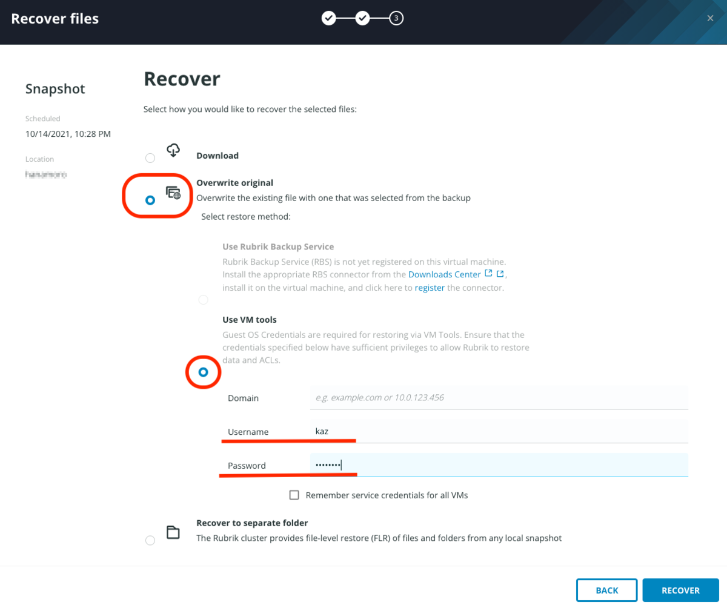The height and width of the screenshot is (608, 727).
Task: Click the Overwrite original heading text
Action: click(x=234, y=182)
